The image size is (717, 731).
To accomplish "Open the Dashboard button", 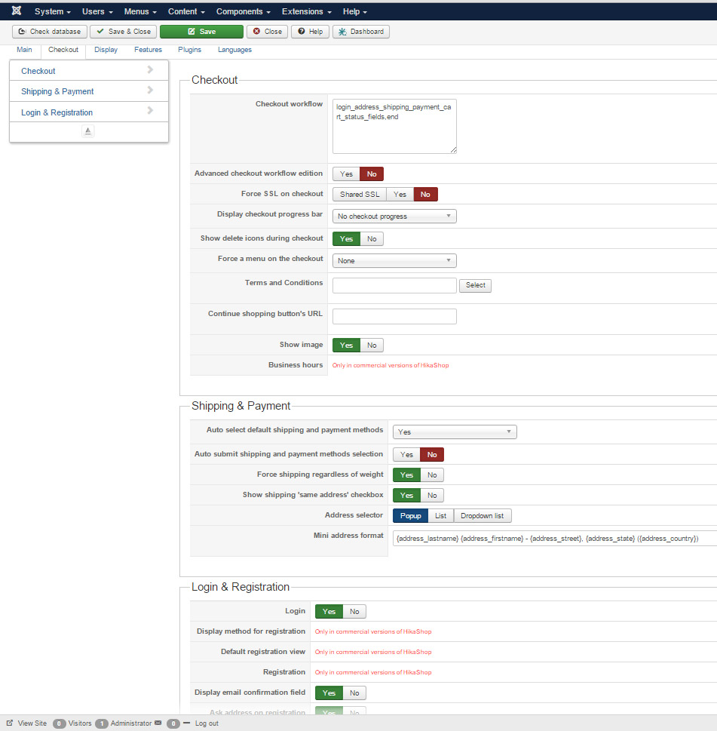I will [361, 32].
